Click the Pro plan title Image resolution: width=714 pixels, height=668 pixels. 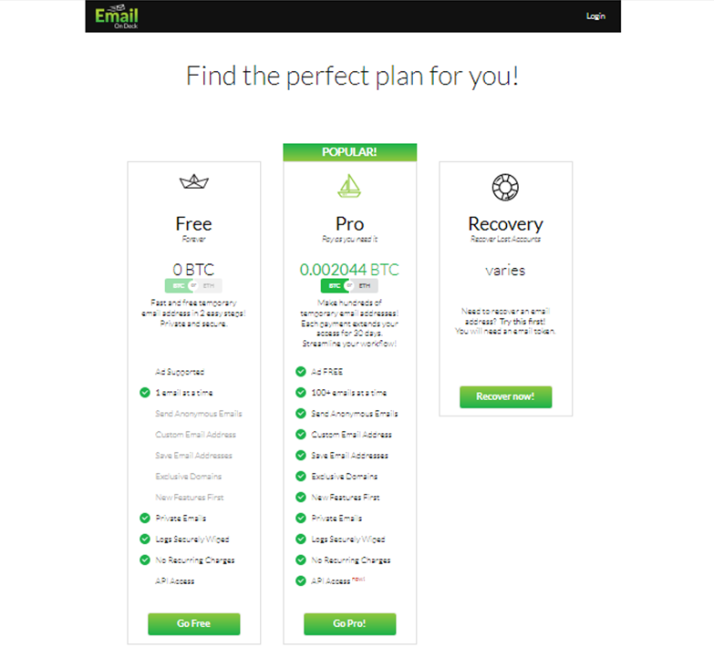pyautogui.click(x=350, y=224)
